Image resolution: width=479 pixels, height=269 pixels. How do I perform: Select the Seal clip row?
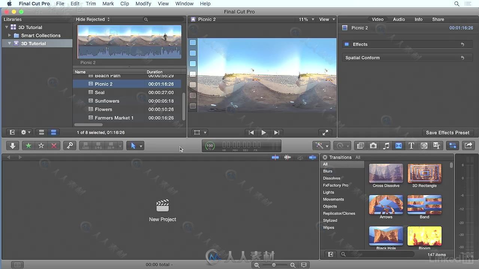click(x=128, y=92)
